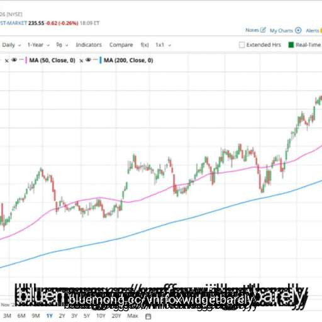Enable the Extended Hrs checkbox
The width and height of the screenshot is (322, 322).
[241, 45]
